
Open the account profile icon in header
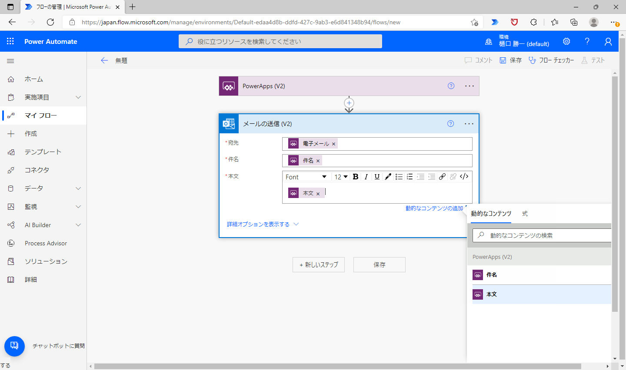[608, 41]
